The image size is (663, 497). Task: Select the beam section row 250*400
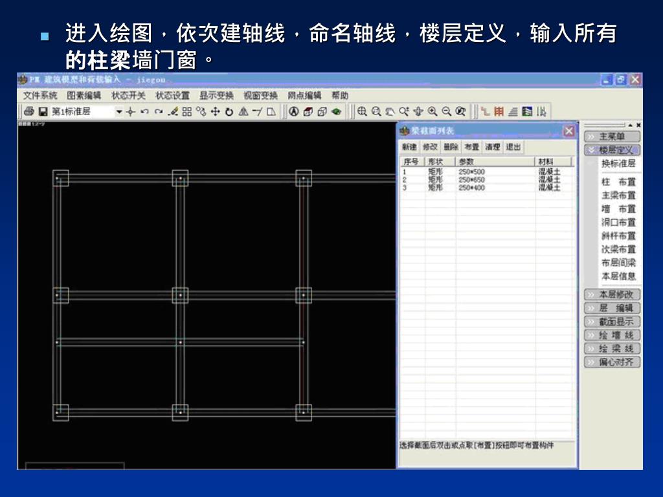pyautogui.click(x=486, y=188)
